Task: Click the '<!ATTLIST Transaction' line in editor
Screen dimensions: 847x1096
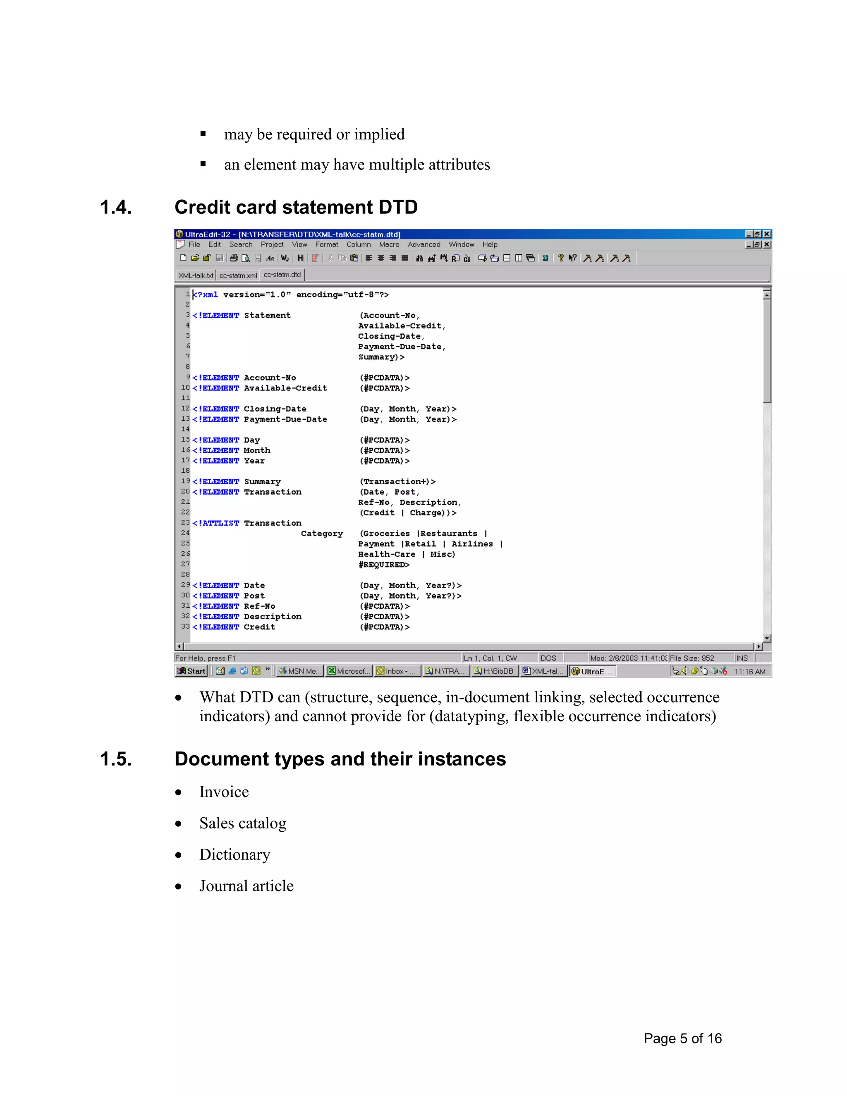Action: [x=247, y=523]
